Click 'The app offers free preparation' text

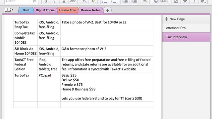coord(106,64)
